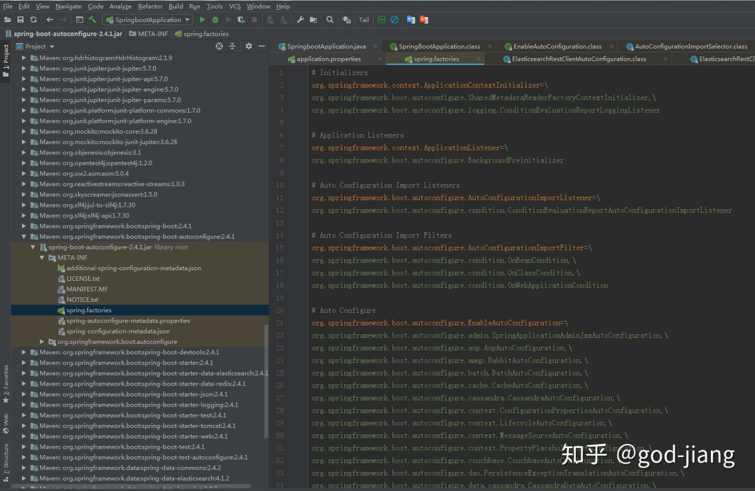Click the Project panel vertical scrollbar
This screenshot has height=491, width=755.
[x=266, y=381]
